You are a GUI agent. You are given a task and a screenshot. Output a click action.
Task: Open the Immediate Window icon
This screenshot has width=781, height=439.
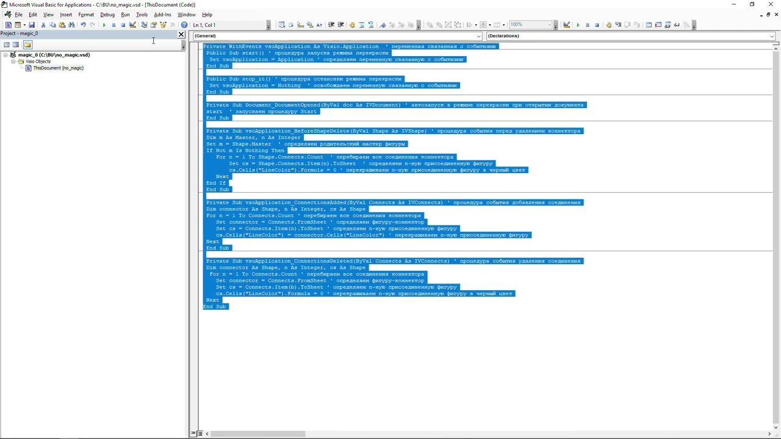658,25
